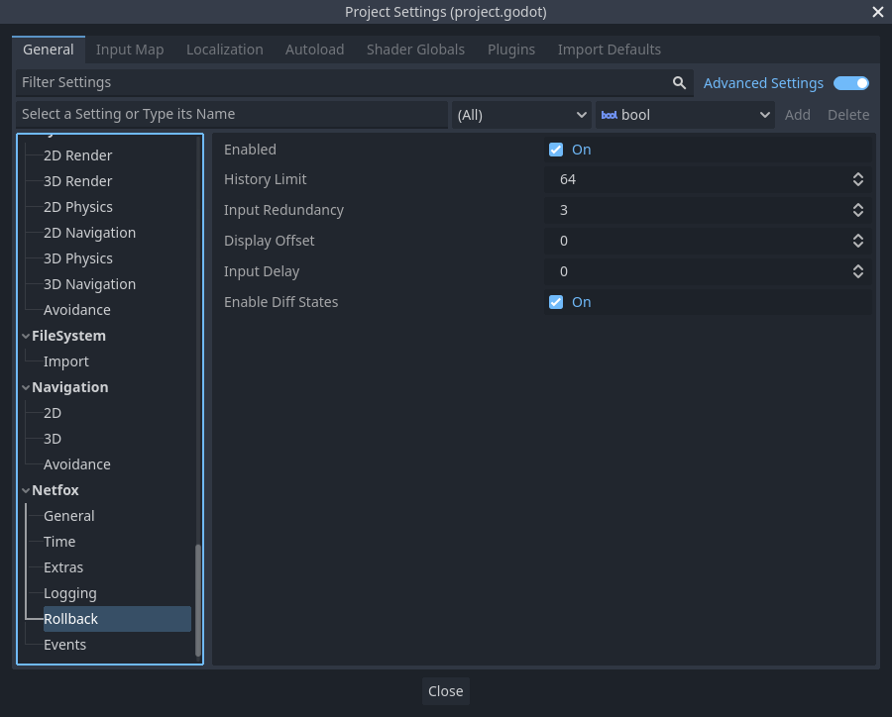The width and height of the screenshot is (892, 717).
Task: Collapse the Navigation section
Action: click(26, 386)
